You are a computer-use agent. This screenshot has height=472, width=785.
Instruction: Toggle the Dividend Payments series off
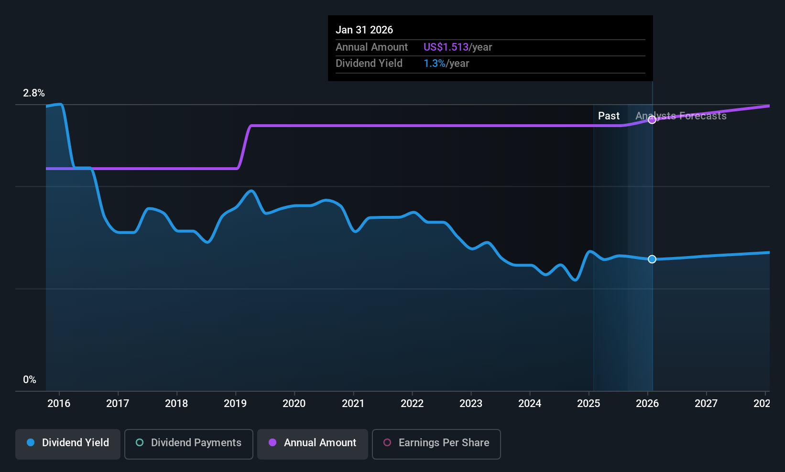(188, 444)
